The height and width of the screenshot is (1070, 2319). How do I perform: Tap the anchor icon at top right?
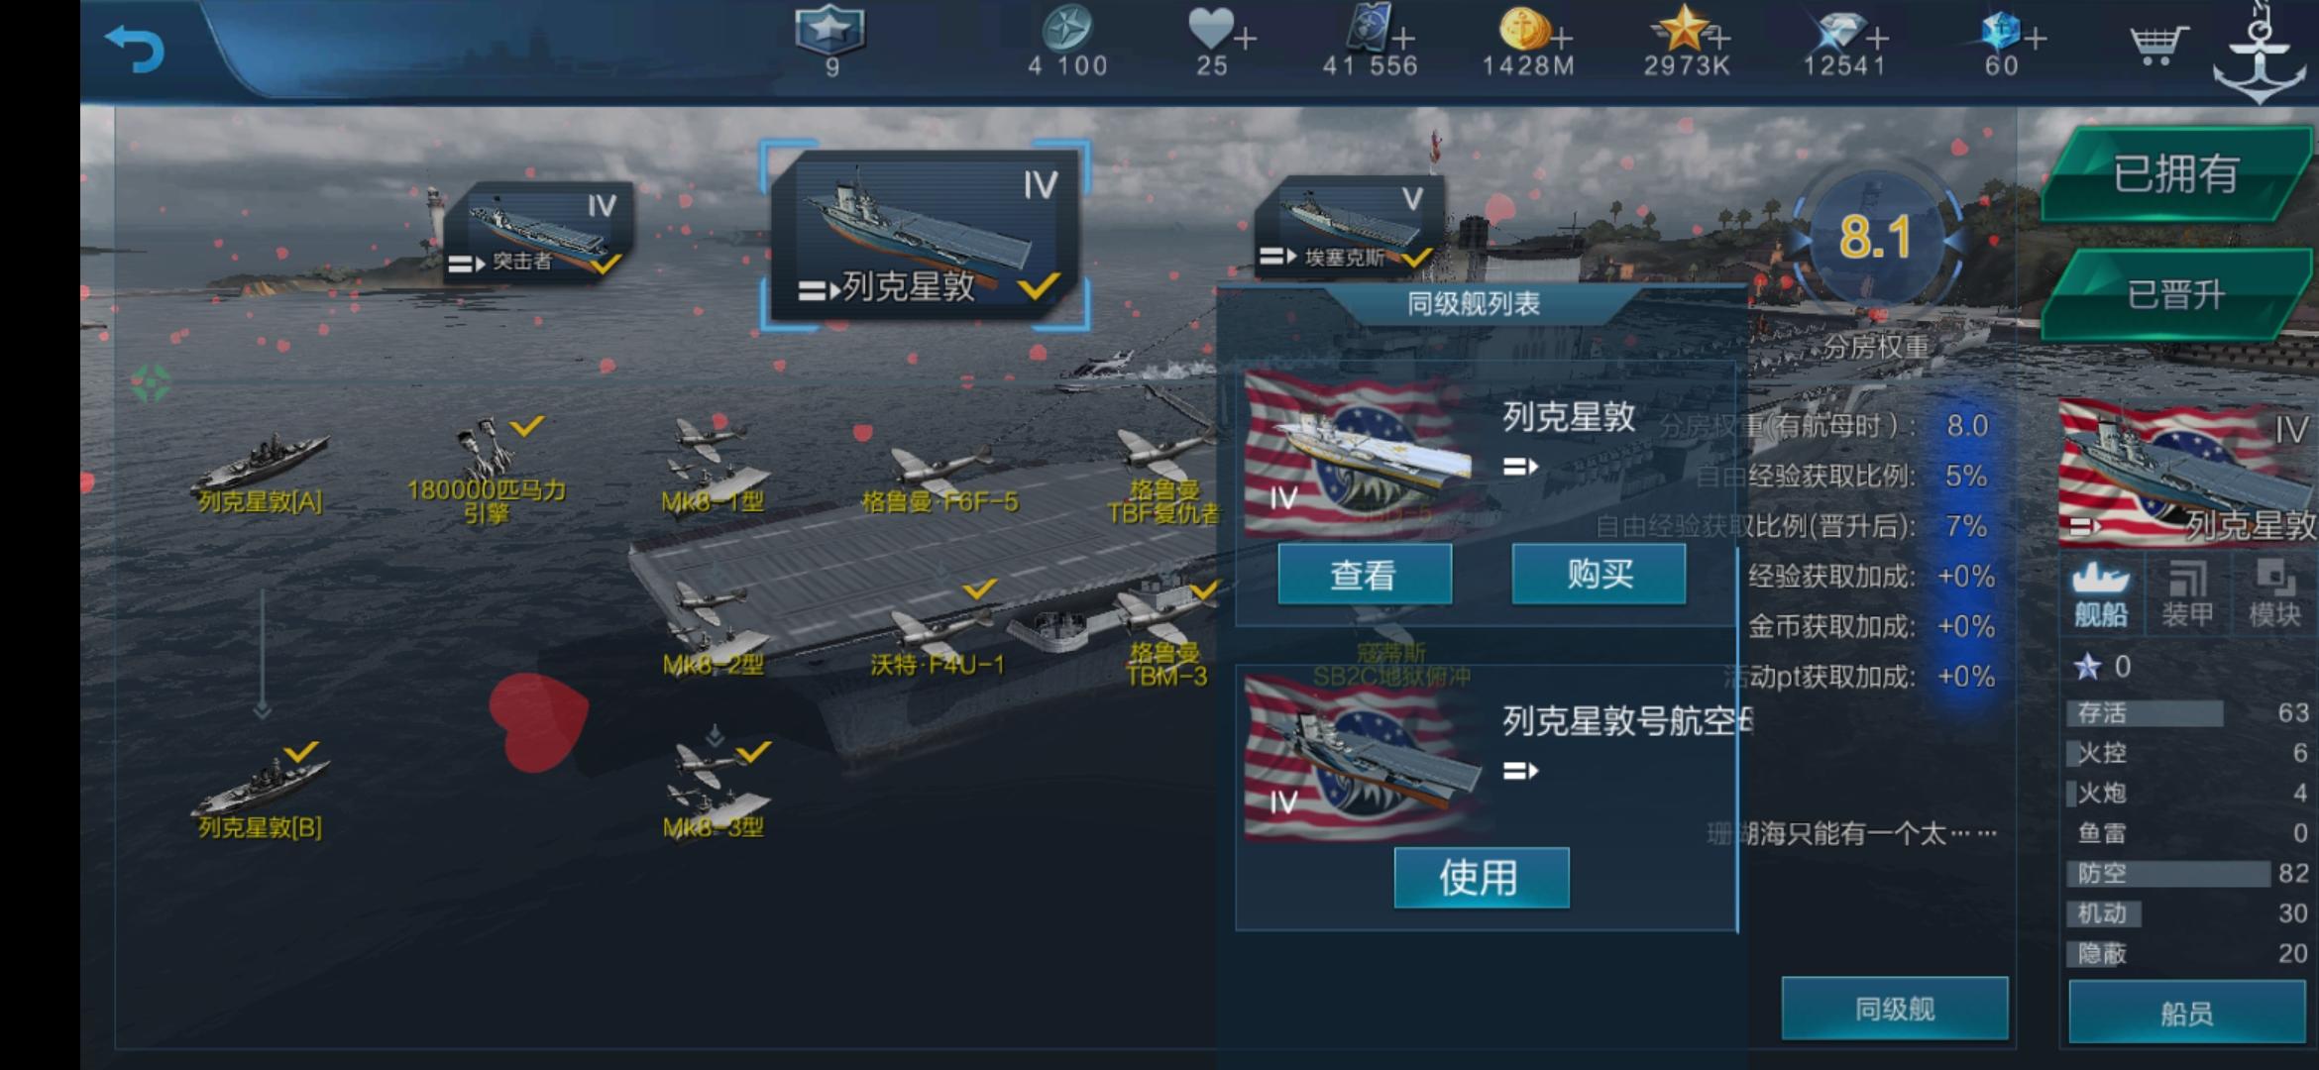coord(2260,52)
